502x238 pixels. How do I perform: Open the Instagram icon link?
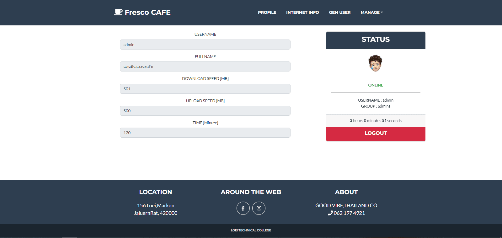pos(259,208)
